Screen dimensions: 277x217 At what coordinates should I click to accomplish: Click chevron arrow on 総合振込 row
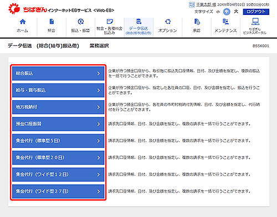(x=99, y=74)
